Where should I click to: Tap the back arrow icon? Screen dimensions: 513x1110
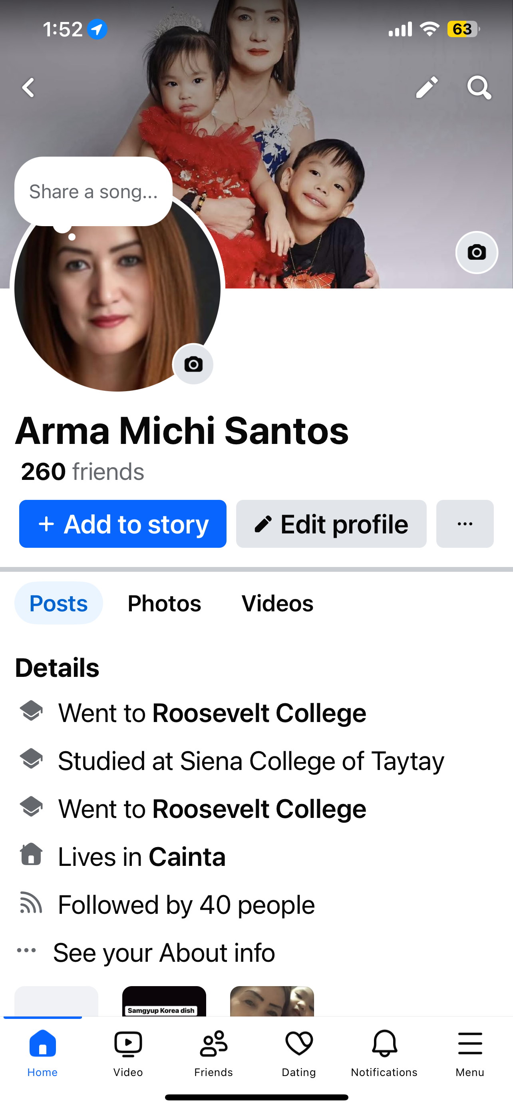click(28, 88)
